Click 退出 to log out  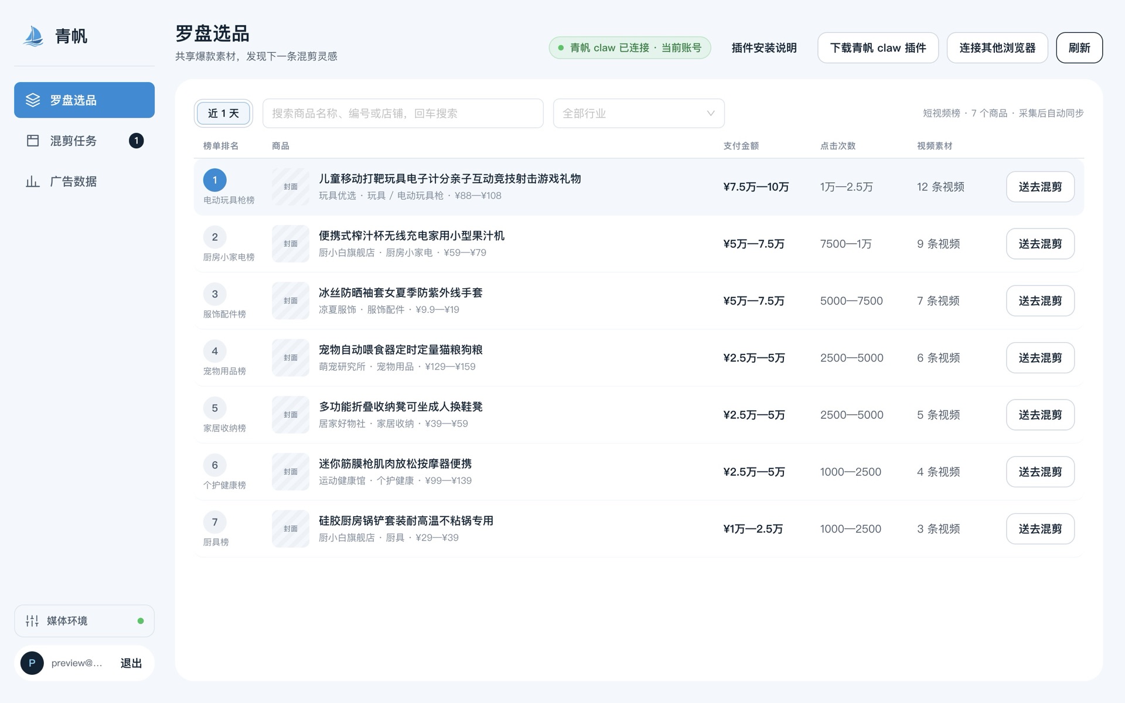point(131,663)
